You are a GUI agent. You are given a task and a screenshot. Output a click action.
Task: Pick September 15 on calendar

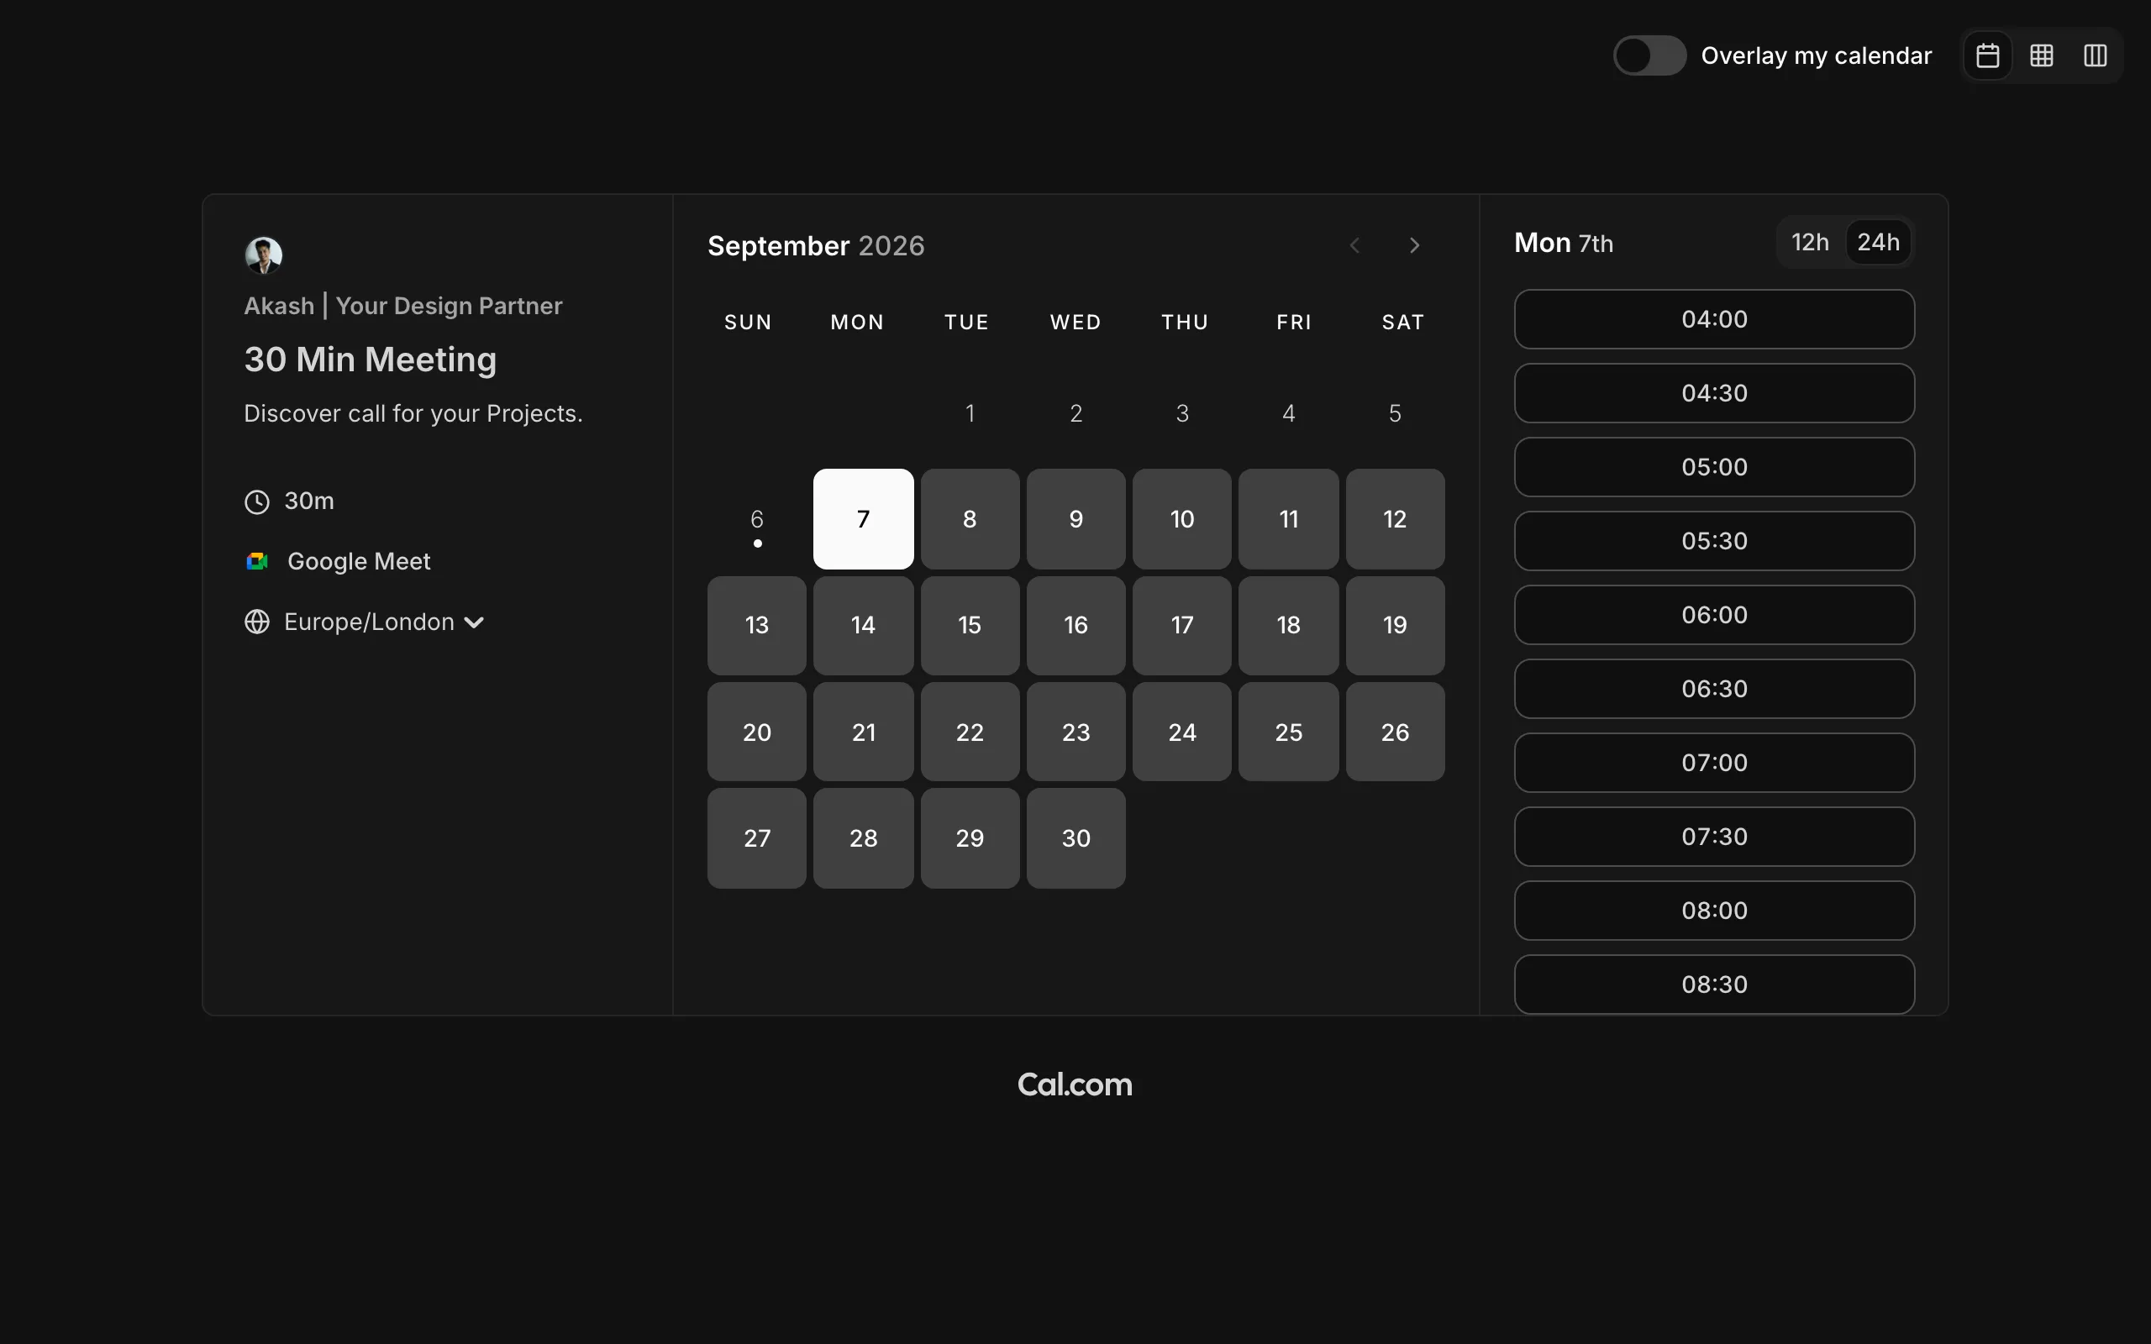tap(969, 625)
